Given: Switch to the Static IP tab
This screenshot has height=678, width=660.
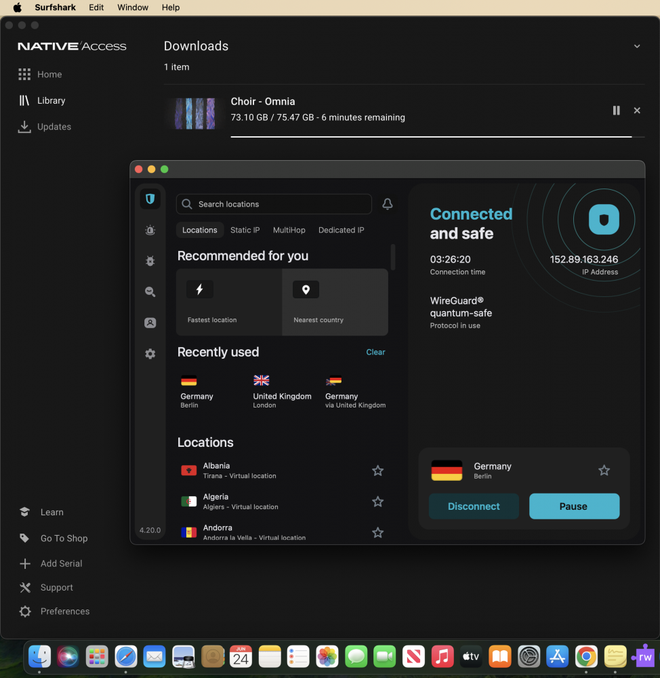Looking at the screenshot, I should [x=245, y=230].
